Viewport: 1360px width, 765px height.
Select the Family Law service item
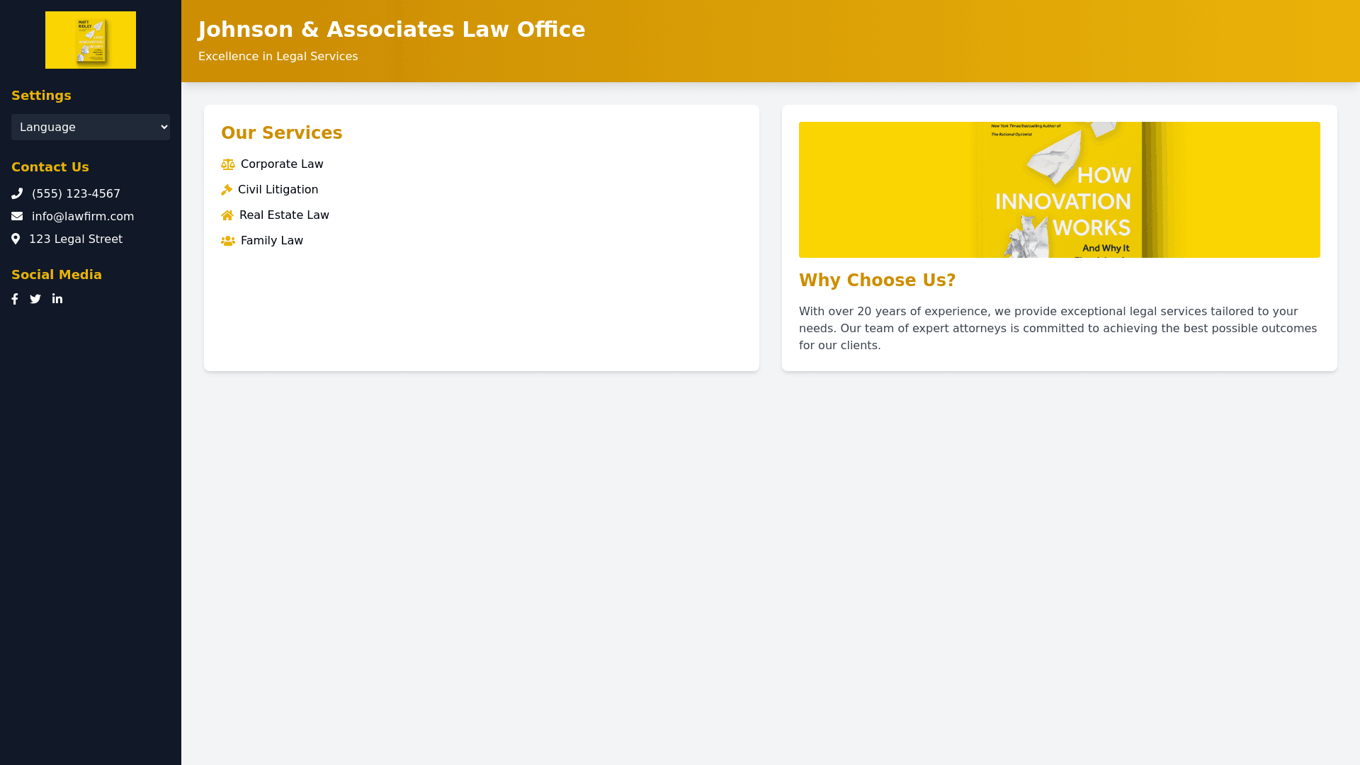pyautogui.click(x=272, y=241)
